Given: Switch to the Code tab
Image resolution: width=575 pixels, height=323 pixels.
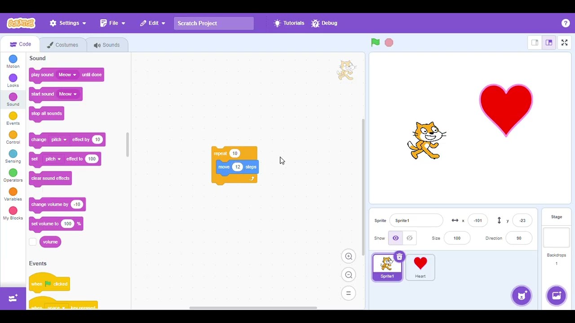Looking at the screenshot, I should (21, 44).
